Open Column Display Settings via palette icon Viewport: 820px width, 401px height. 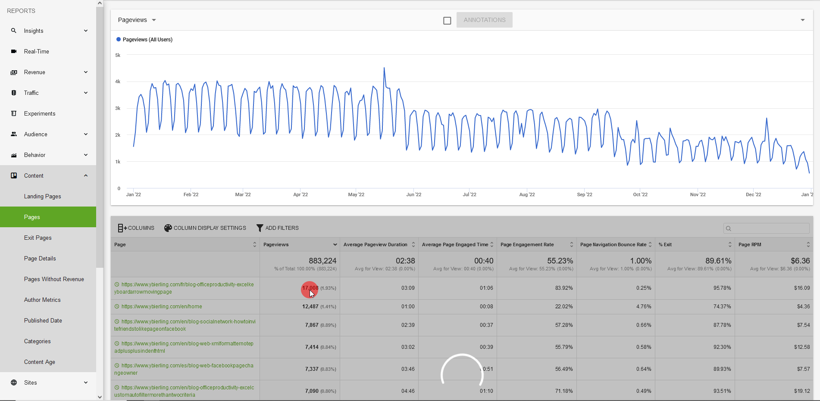(x=168, y=228)
